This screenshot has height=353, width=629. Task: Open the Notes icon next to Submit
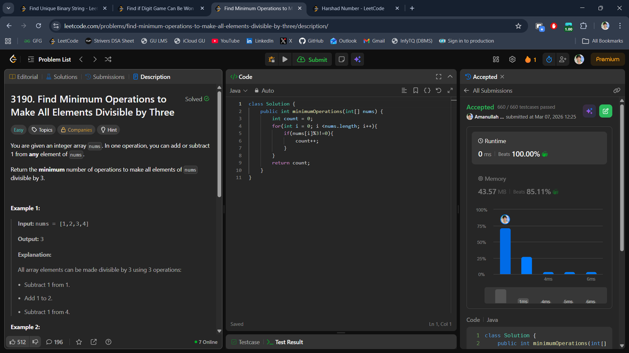click(x=342, y=60)
